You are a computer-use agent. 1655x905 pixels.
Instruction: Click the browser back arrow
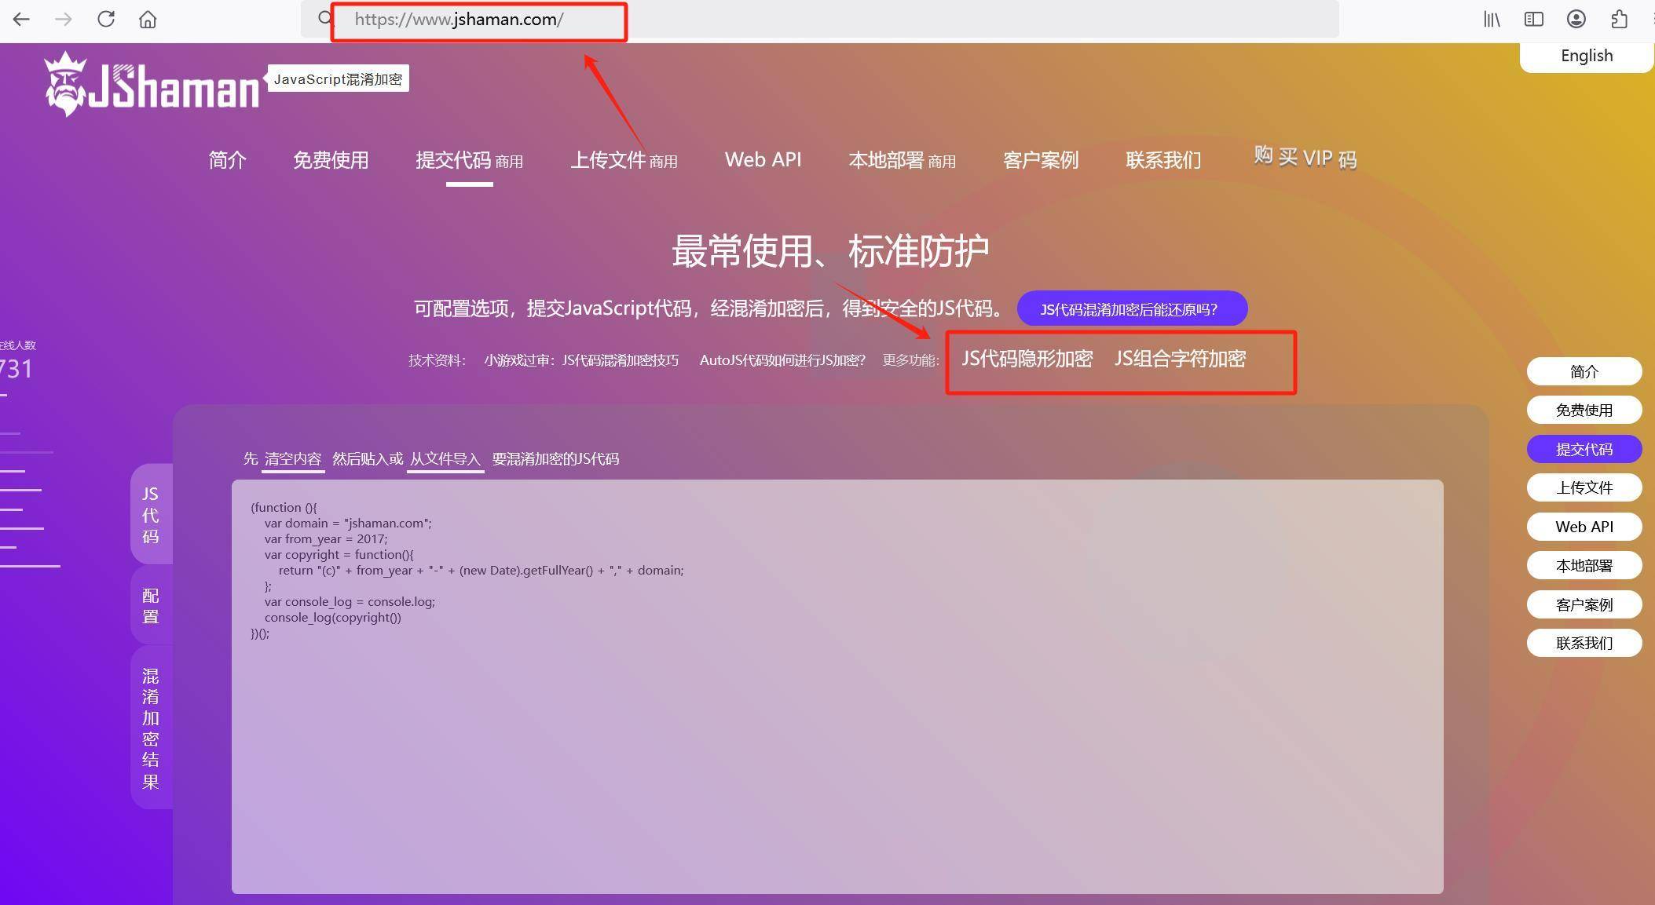pos(21,20)
